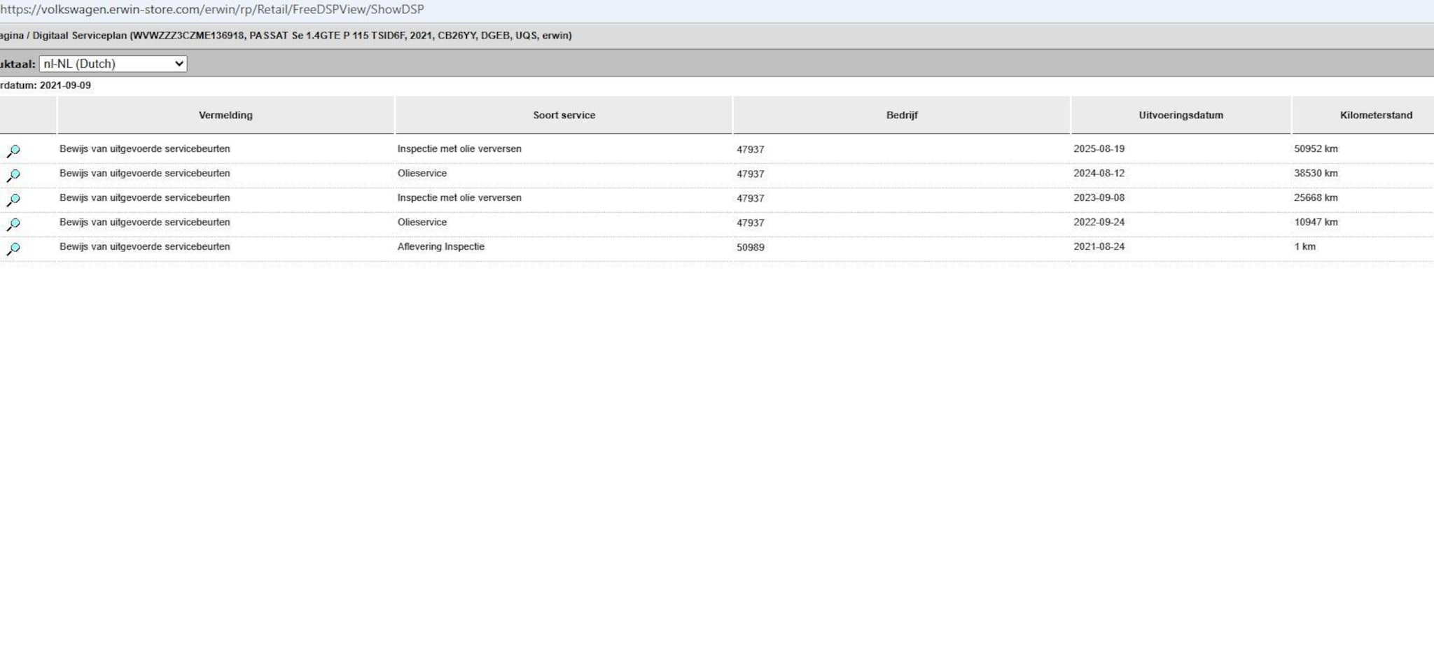Select the 1 km mileage cell
1434x672 pixels.
tap(1304, 247)
